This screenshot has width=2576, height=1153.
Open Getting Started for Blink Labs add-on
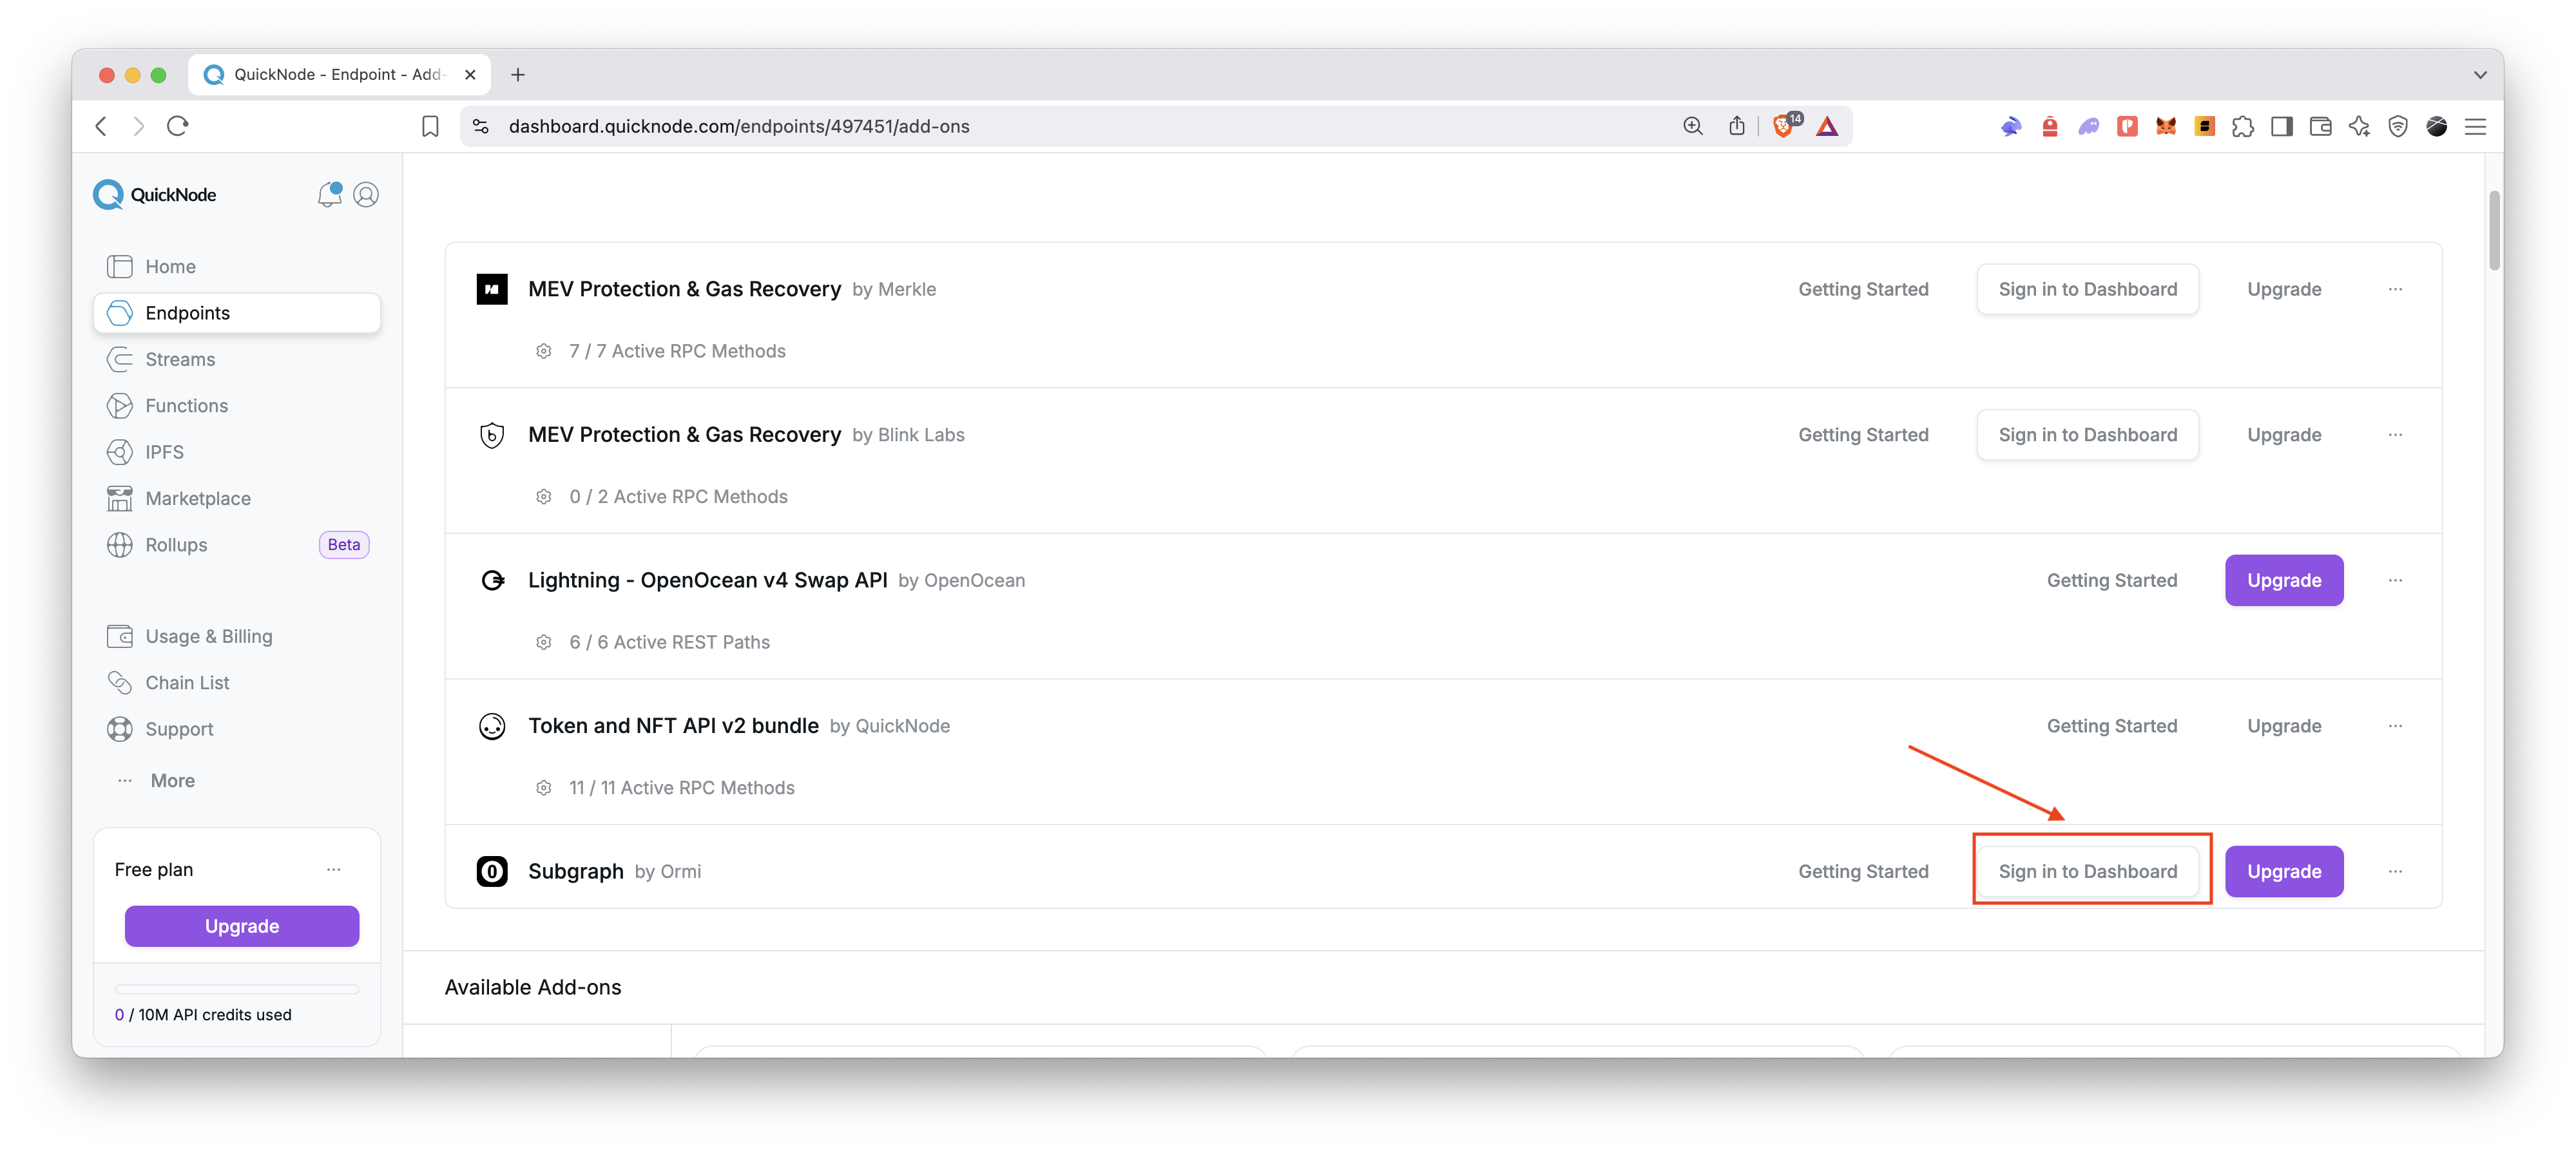point(1863,435)
